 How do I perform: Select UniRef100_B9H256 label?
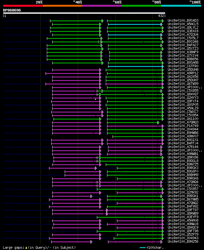(183, 242)
